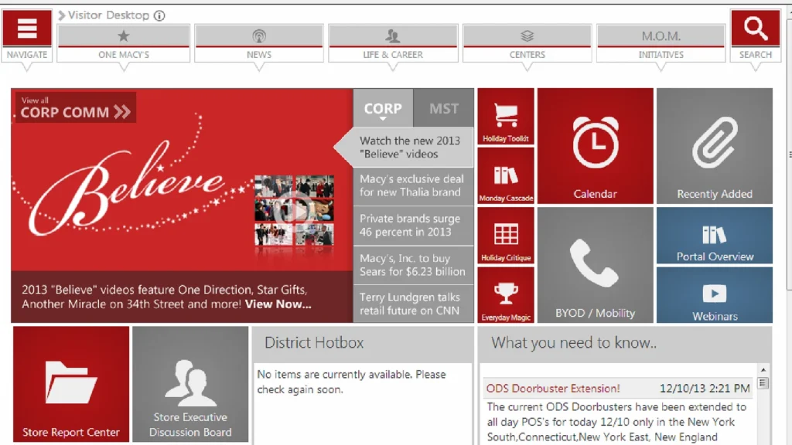This screenshot has height=445, width=792.
Task: Select the CORP news tab
Action: pyautogui.click(x=383, y=109)
